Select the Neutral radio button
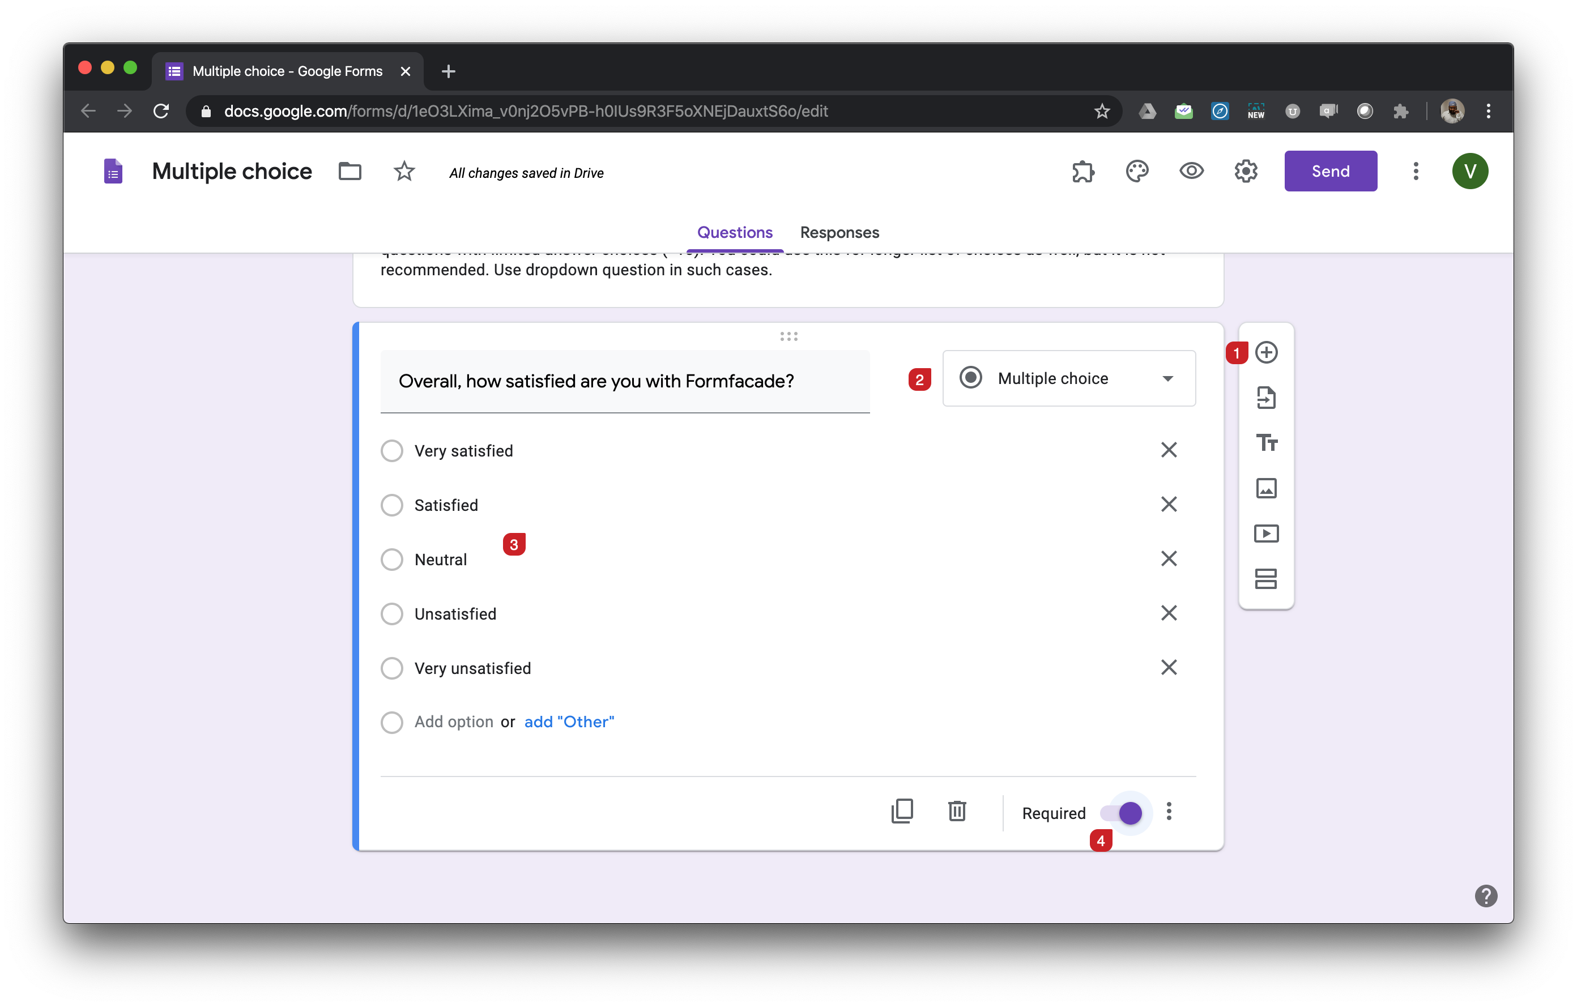The width and height of the screenshot is (1577, 1007). pyautogui.click(x=391, y=558)
